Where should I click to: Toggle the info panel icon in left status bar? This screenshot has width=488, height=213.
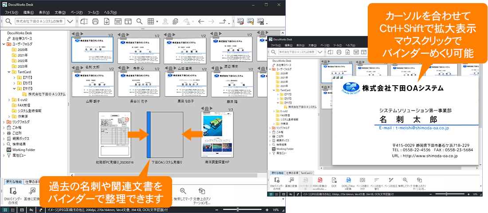(x=21, y=210)
